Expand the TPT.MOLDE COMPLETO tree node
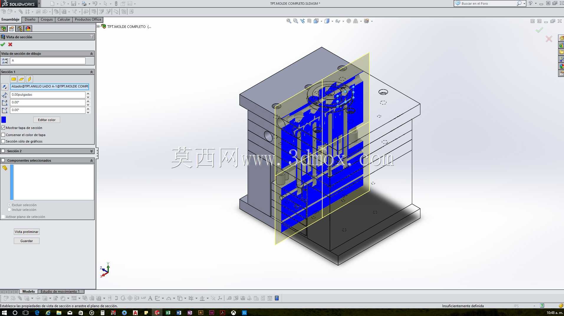Screen dimensions: 564x316 click(x=98, y=27)
